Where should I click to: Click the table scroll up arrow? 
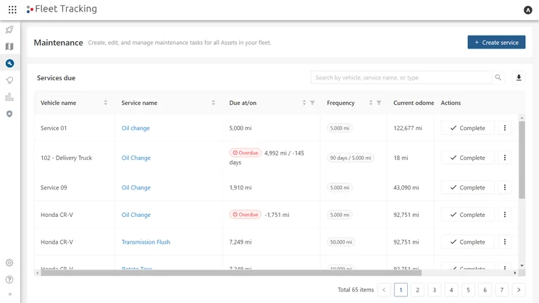522,118
